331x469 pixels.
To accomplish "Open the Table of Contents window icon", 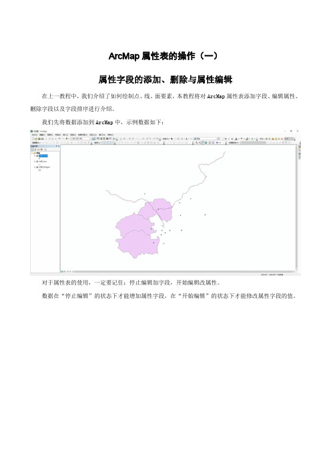I will click(97, 139).
